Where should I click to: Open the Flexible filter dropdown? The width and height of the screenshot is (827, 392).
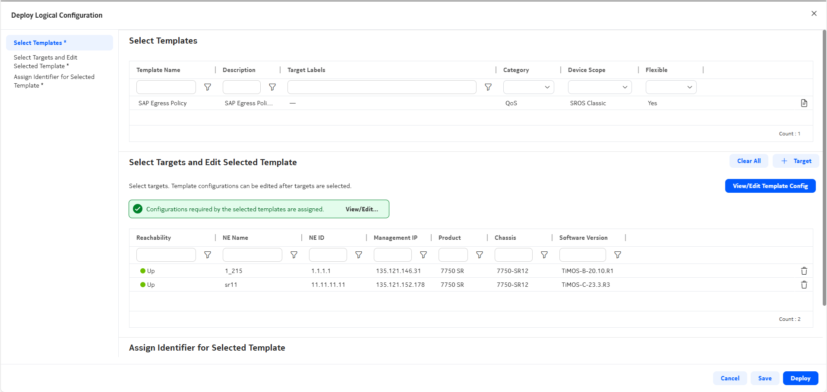pos(671,87)
